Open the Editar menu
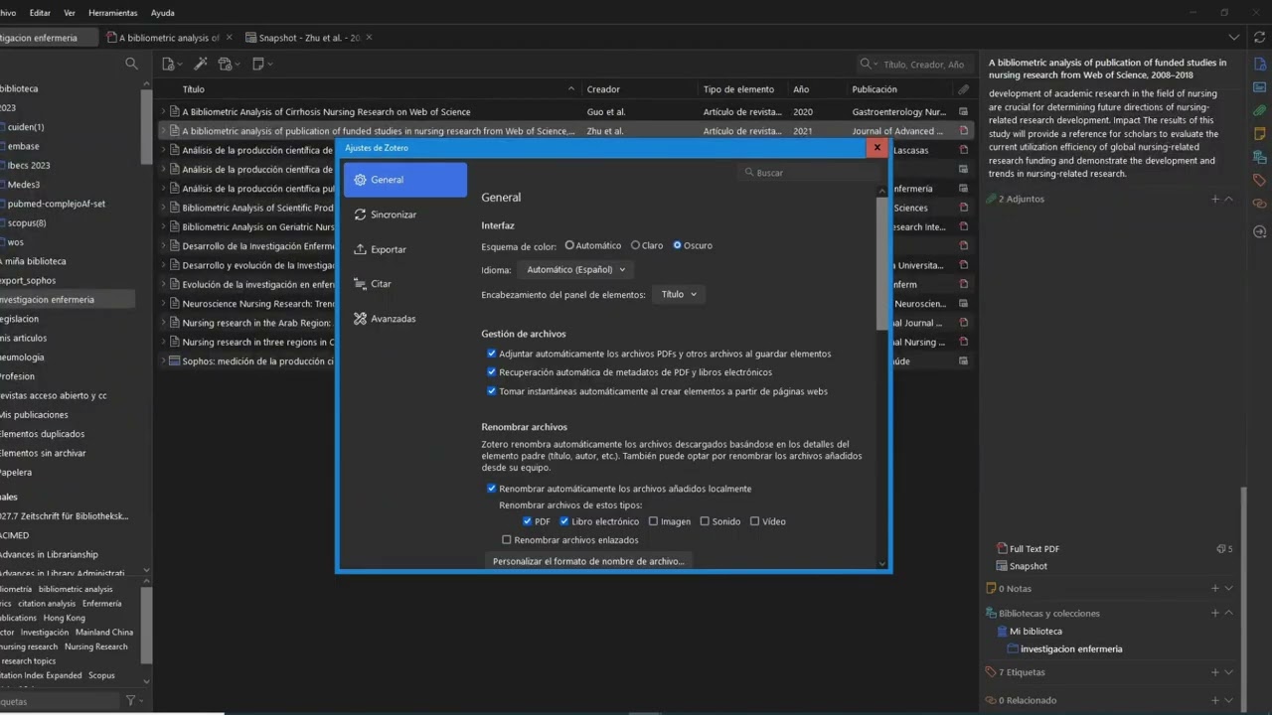This screenshot has height=715, width=1272. point(40,13)
